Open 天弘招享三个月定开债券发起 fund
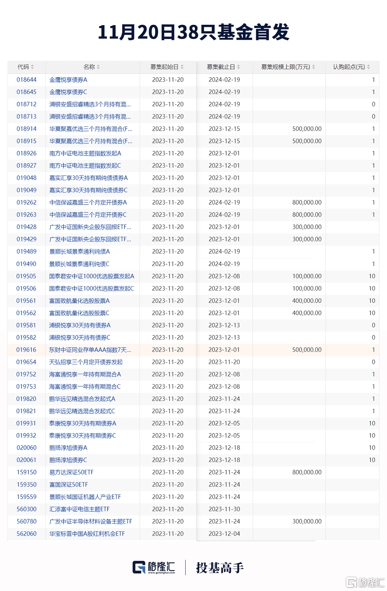The image size is (387, 591). tap(86, 362)
